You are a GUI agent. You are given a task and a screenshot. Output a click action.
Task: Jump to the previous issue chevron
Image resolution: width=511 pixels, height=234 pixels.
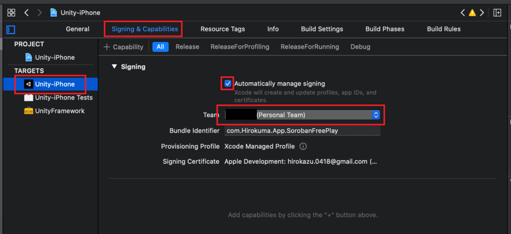463,13
